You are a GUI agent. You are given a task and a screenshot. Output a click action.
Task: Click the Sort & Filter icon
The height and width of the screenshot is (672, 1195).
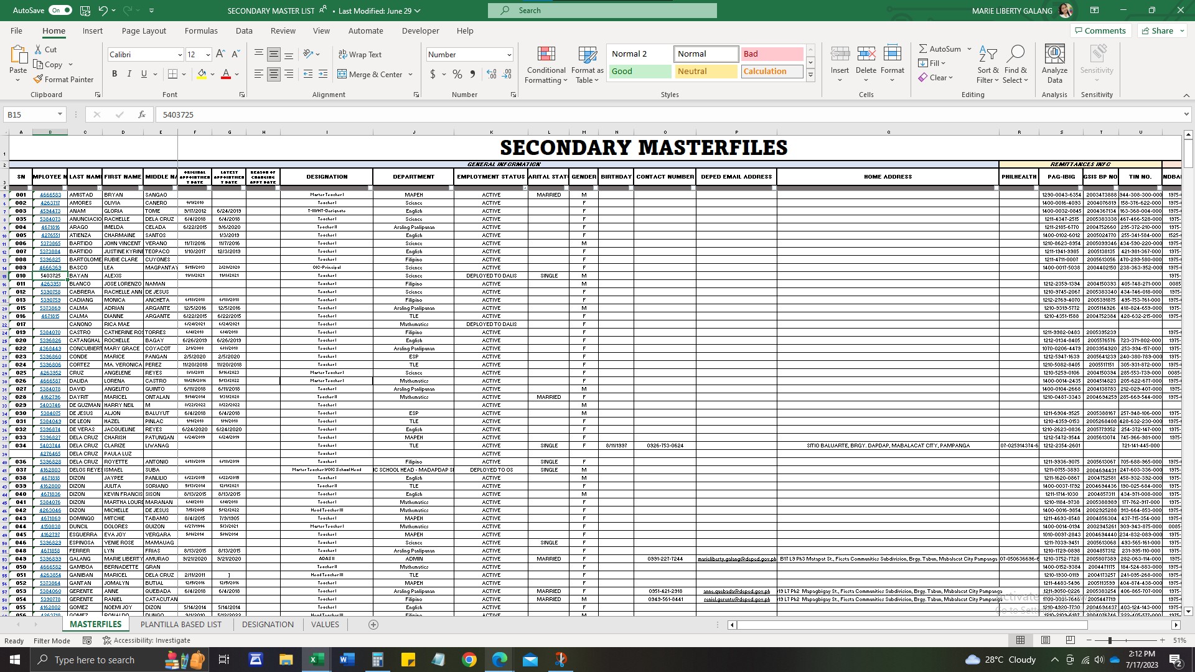coord(988,55)
